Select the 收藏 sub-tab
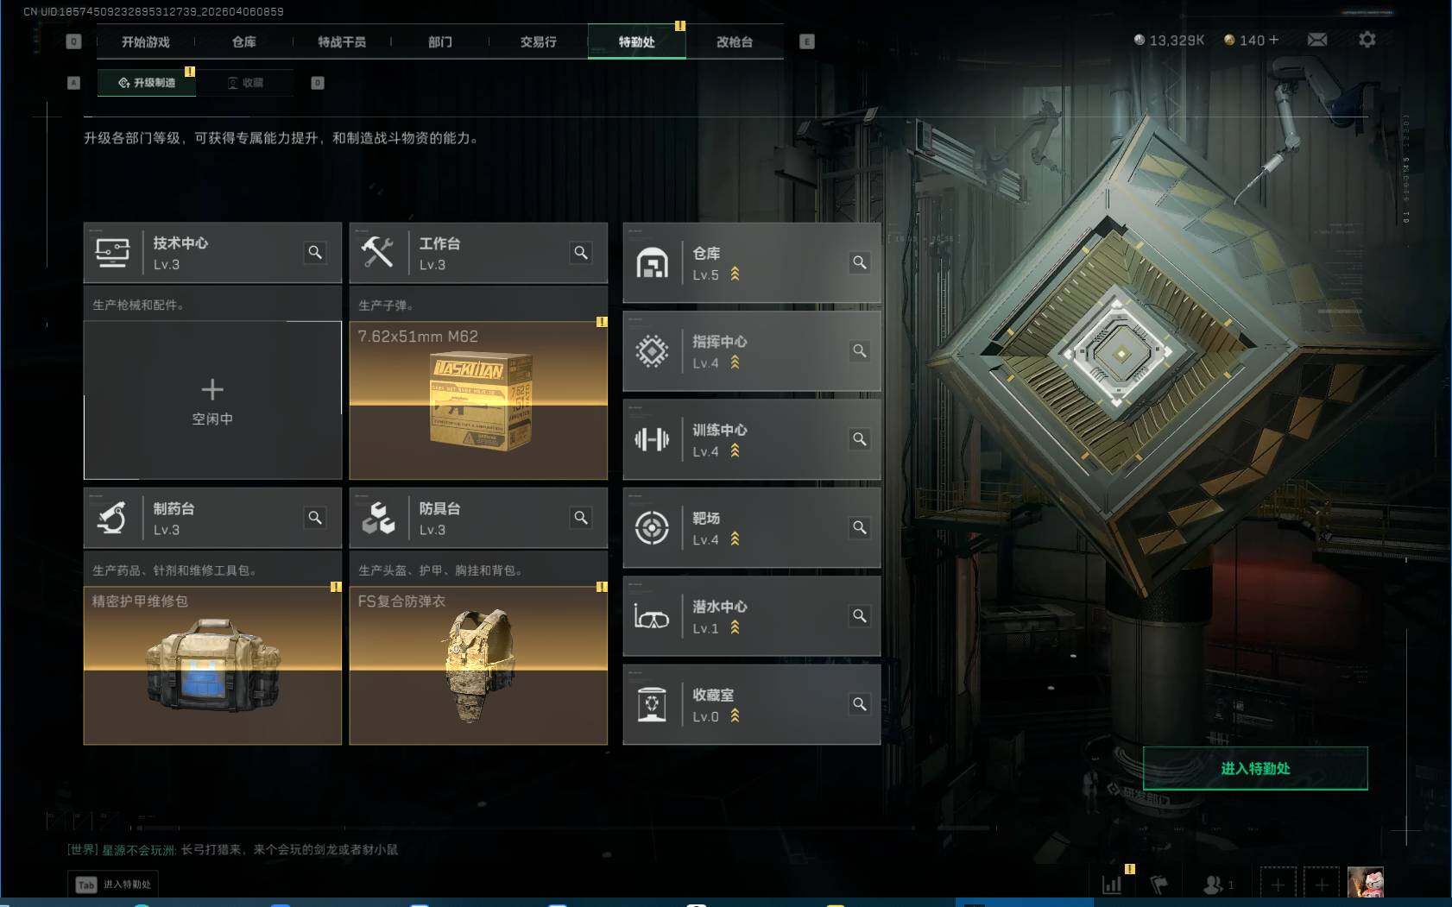The height and width of the screenshot is (907, 1452). pyautogui.click(x=245, y=83)
